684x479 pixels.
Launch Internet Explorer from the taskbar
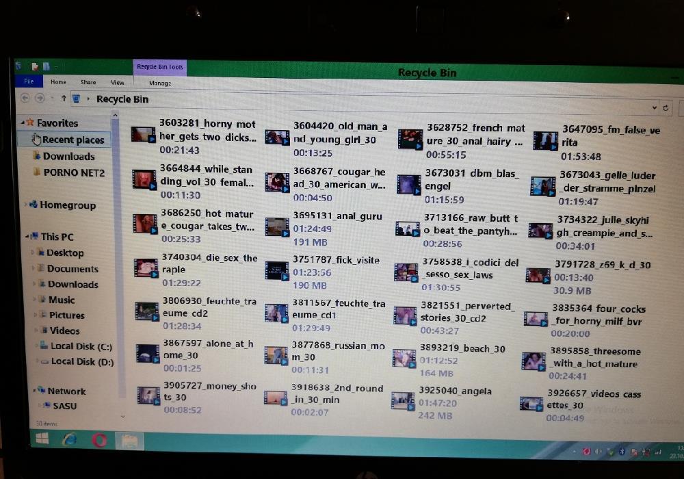coord(70,439)
